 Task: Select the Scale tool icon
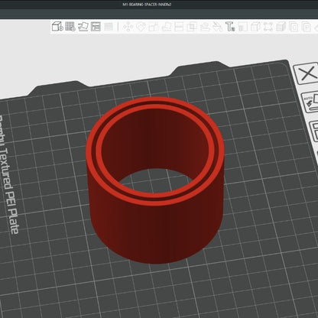pos(154,27)
